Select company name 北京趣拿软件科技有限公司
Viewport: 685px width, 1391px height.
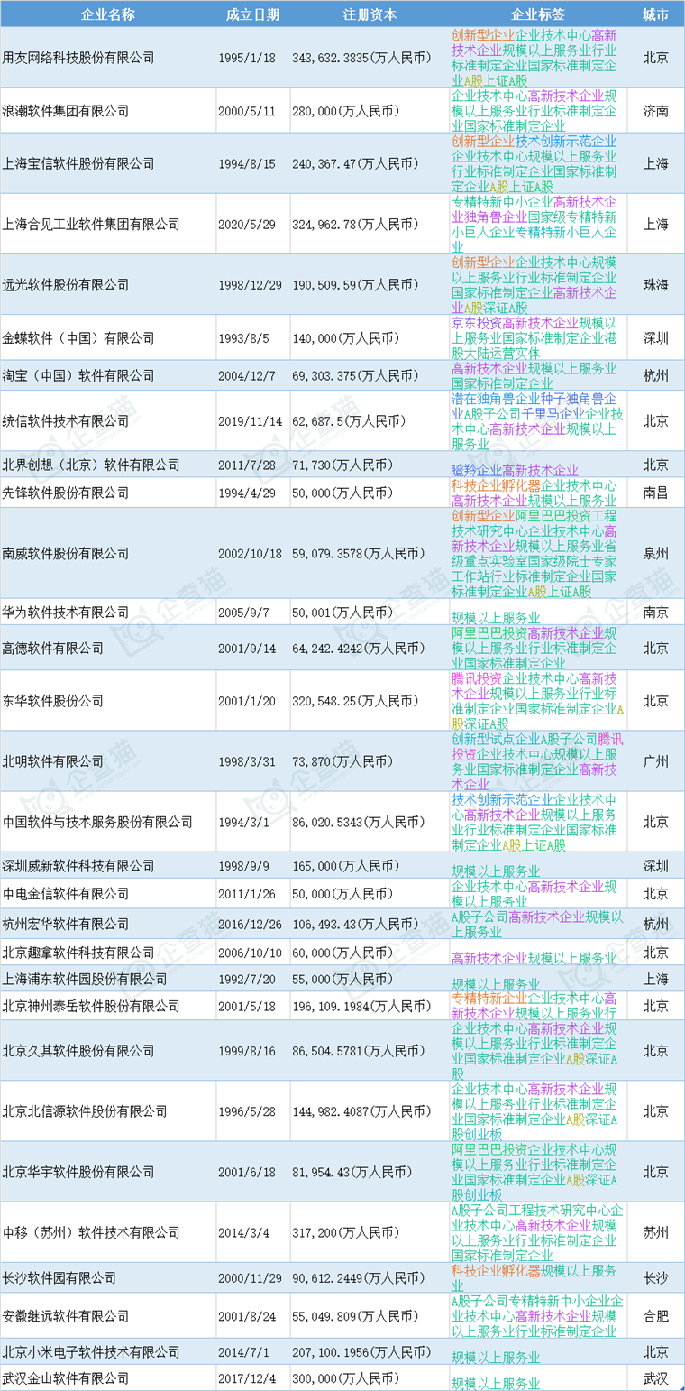tap(78, 952)
